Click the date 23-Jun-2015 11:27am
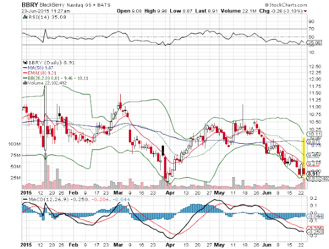This screenshot has width=329, height=249. (x=46, y=11)
